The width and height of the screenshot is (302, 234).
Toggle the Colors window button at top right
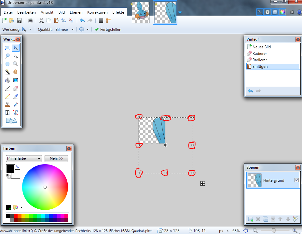[x=282, y=12]
